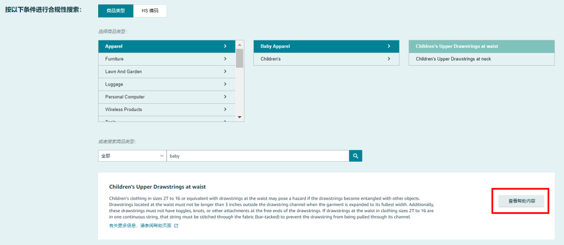Click the search field containing baby
564x245 pixels.
tap(257, 156)
